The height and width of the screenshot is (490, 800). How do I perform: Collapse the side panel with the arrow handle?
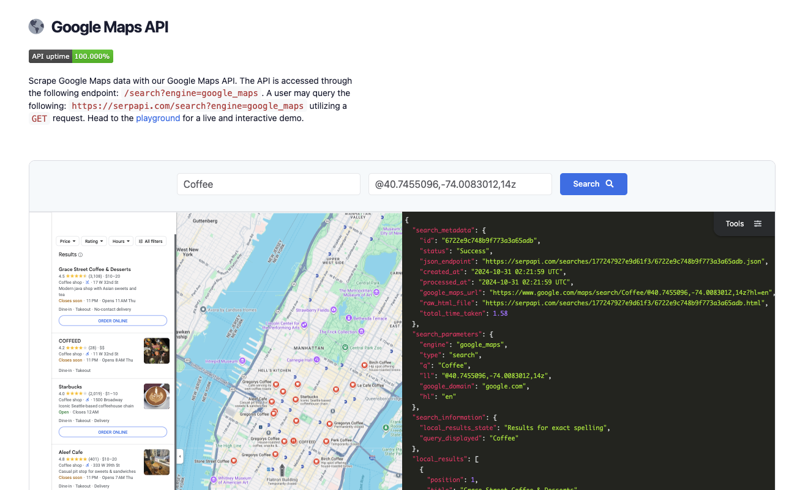tap(179, 456)
